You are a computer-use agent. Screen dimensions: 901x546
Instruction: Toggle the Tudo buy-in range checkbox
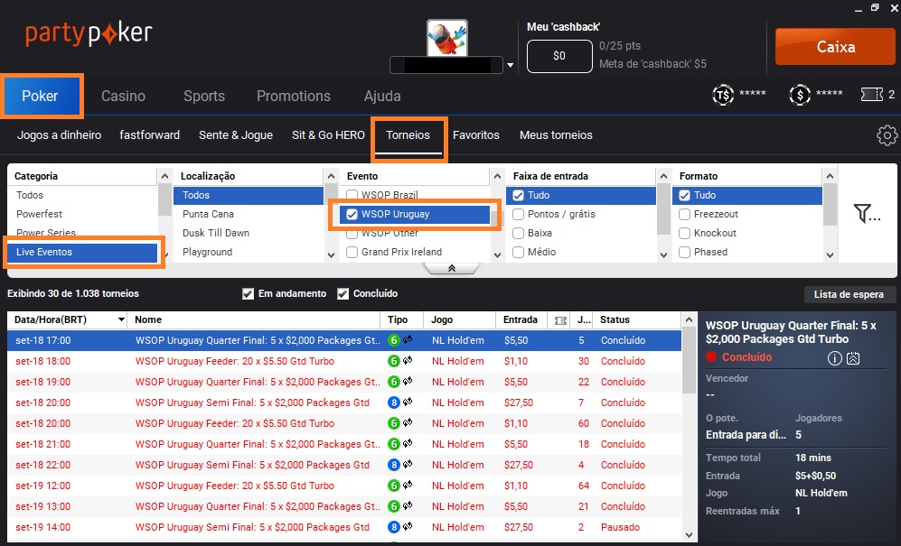[x=519, y=195]
